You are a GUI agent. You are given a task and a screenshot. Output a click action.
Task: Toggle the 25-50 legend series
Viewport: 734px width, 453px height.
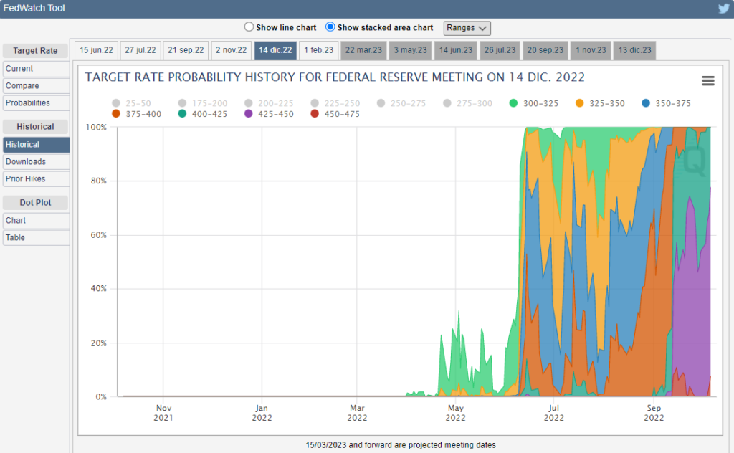point(132,103)
